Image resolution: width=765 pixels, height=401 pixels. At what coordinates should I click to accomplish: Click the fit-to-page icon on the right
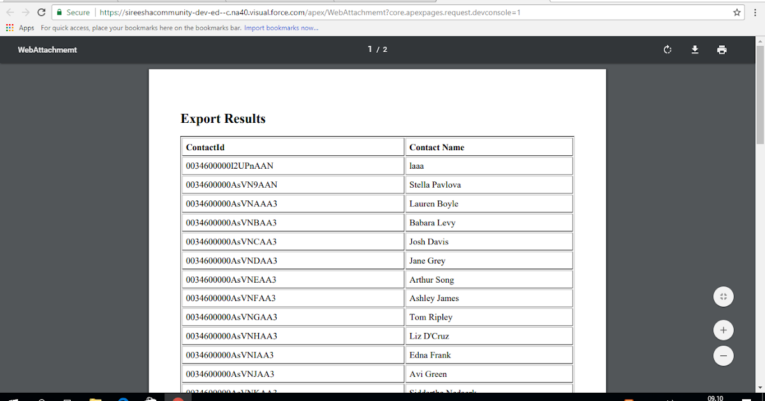pyautogui.click(x=723, y=297)
